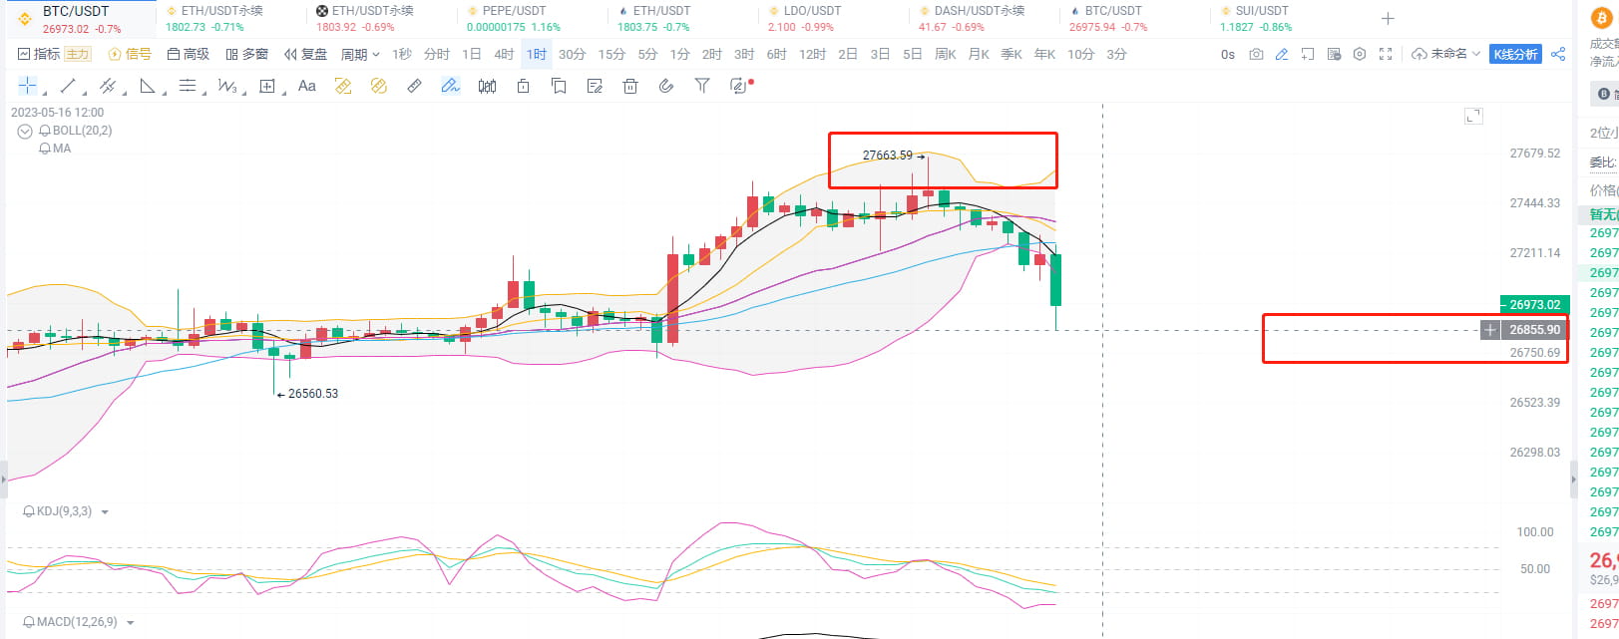Open the 未命名 cloud save dropdown

(1446, 54)
